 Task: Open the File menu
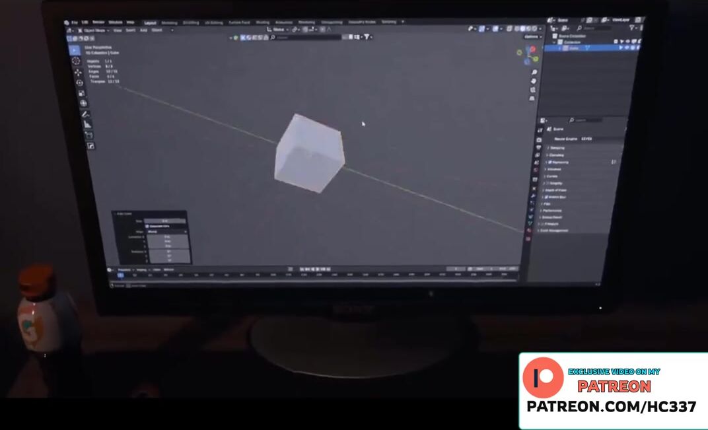click(74, 22)
